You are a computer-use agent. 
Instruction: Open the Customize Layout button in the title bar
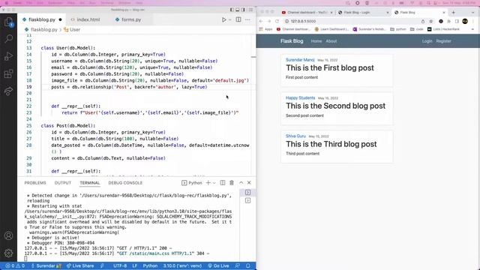tap(250, 10)
